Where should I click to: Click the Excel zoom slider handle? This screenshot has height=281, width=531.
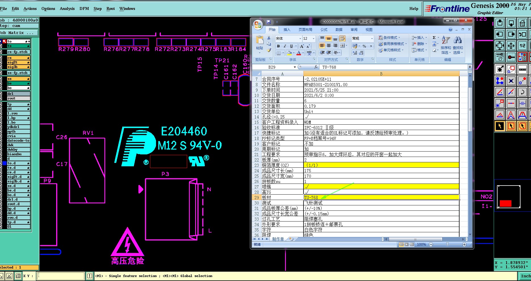coord(447,244)
